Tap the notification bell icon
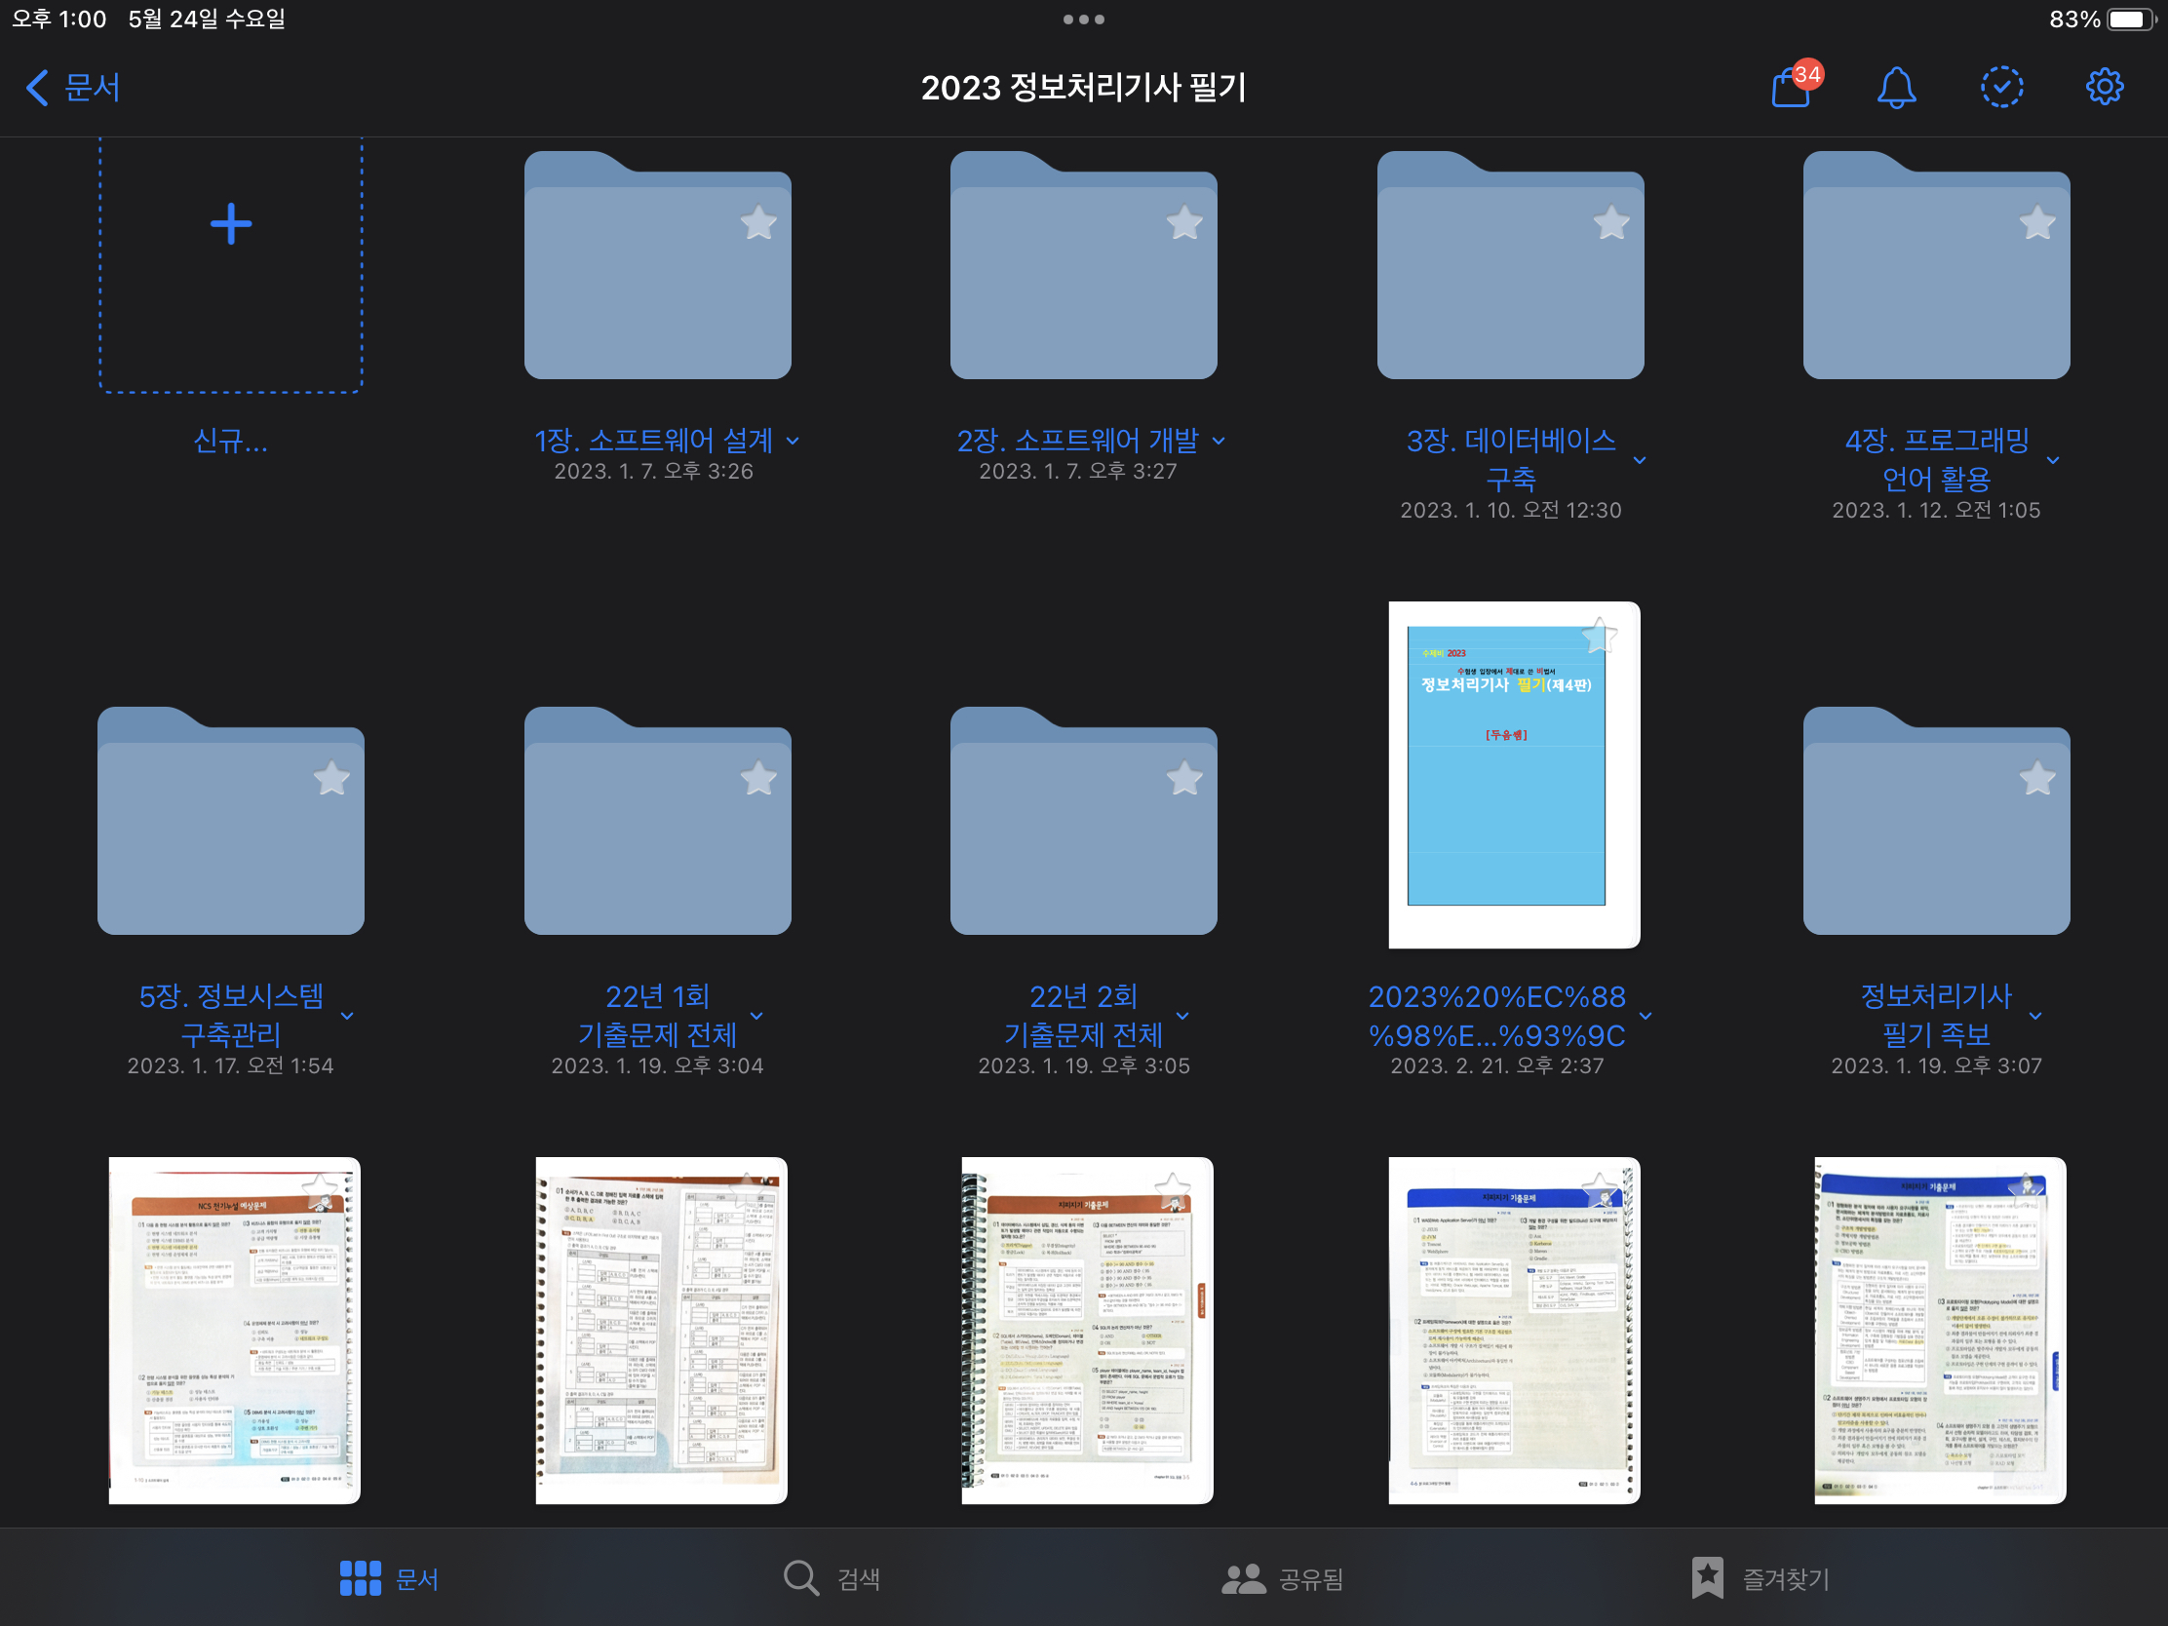 [1896, 87]
